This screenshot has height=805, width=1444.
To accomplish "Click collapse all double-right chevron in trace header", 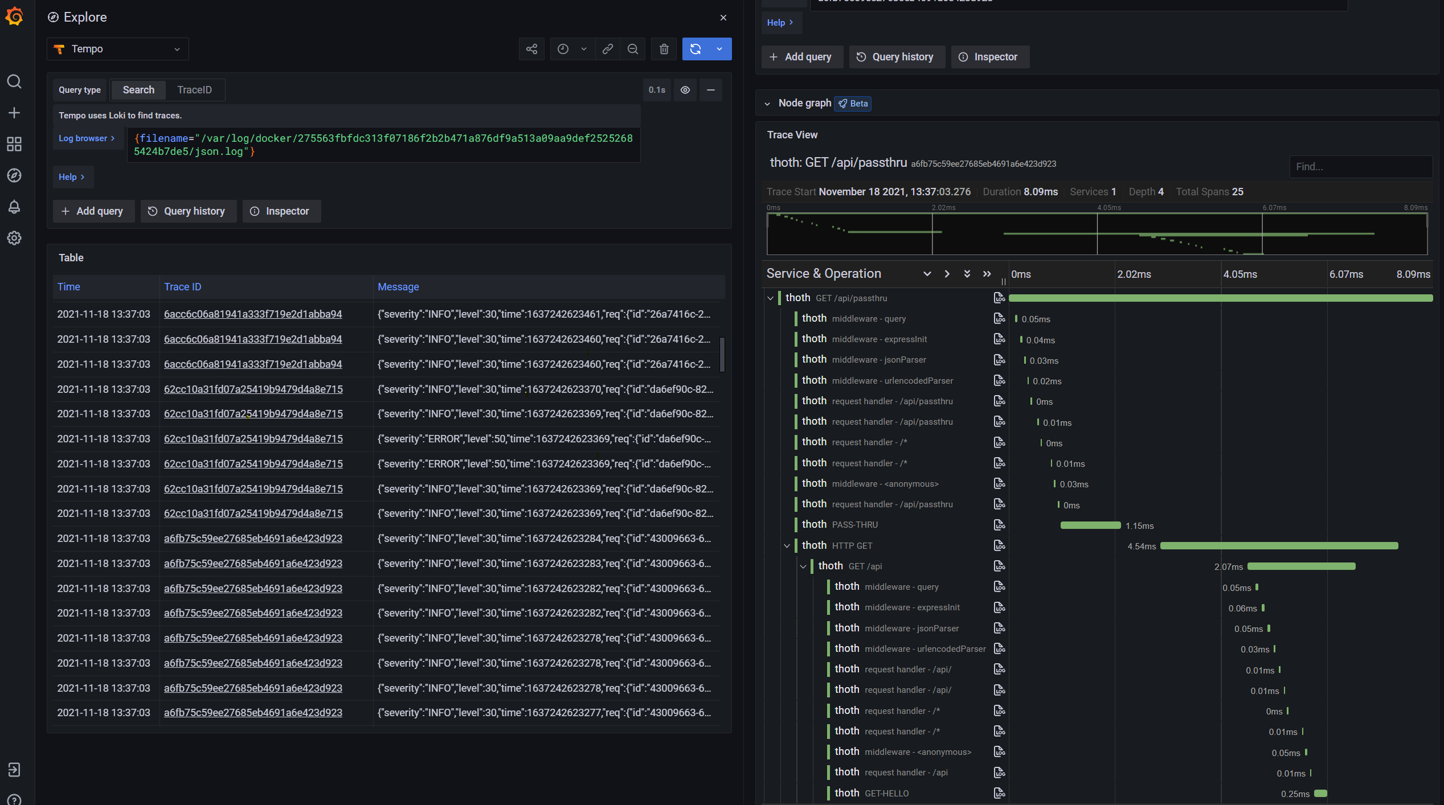I will tap(987, 274).
